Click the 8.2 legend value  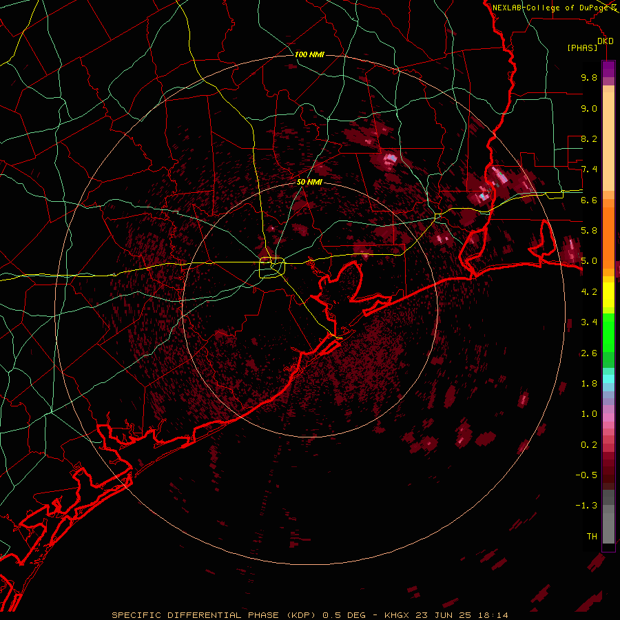point(589,138)
